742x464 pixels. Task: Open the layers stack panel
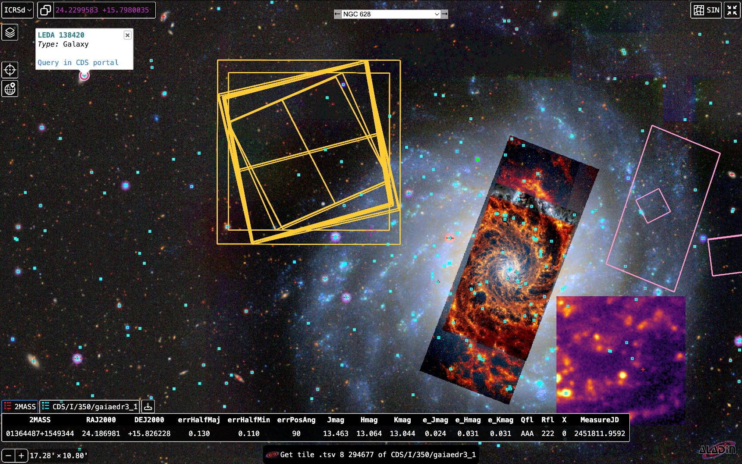tap(10, 32)
